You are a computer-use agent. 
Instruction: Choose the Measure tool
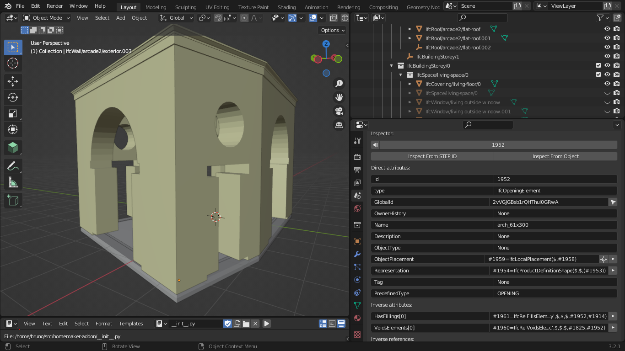point(13,183)
